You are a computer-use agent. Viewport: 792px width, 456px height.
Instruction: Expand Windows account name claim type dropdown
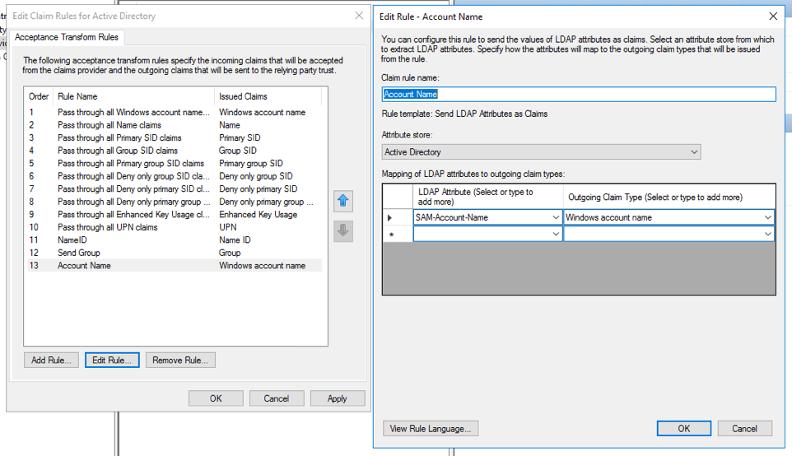coord(768,217)
